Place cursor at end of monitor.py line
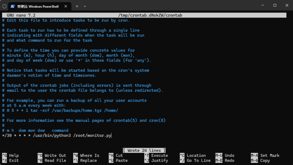 111,135
